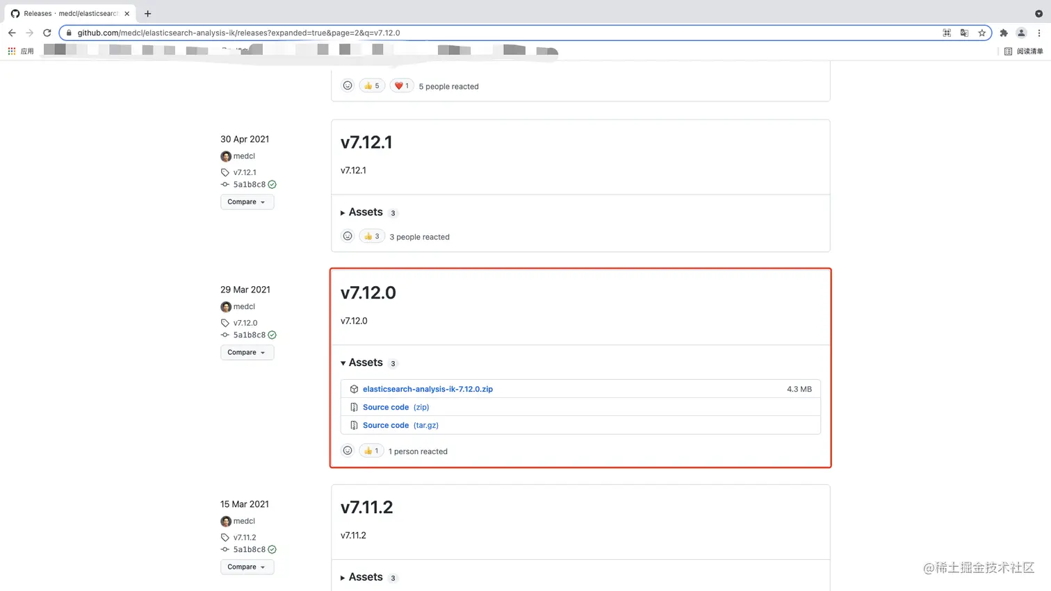
Task: Open the tab search arrow at top right
Action: [x=1038, y=13]
